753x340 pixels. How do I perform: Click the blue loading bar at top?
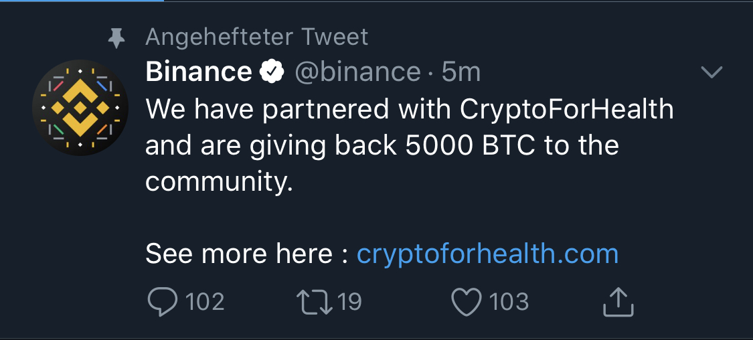click(x=82, y=1)
